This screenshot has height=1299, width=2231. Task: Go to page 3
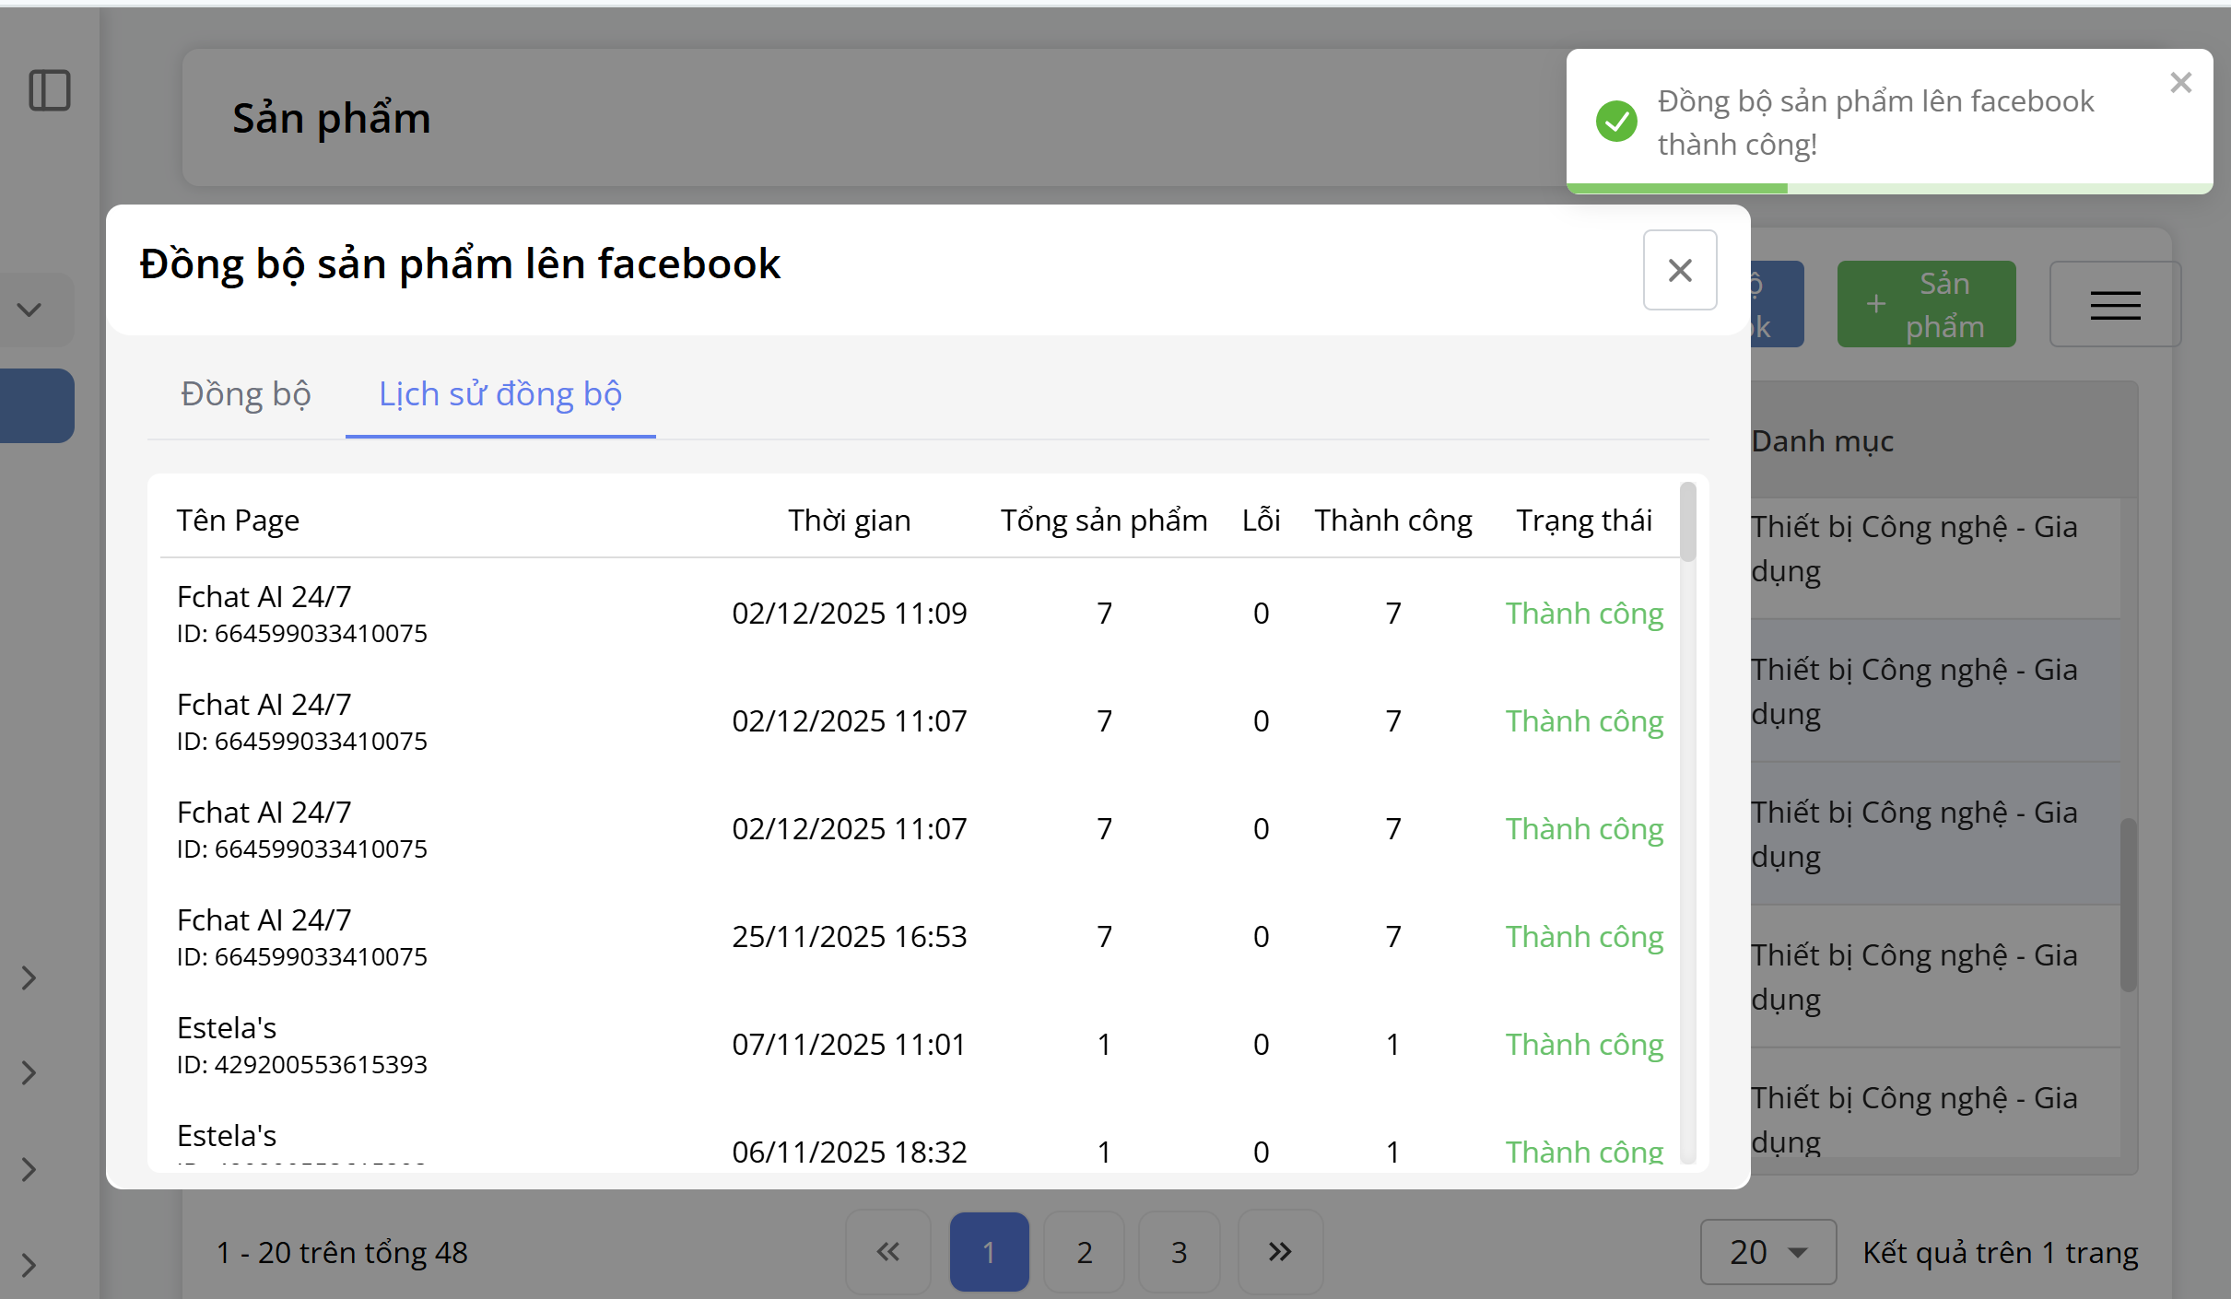pyautogui.click(x=1179, y=1251)
